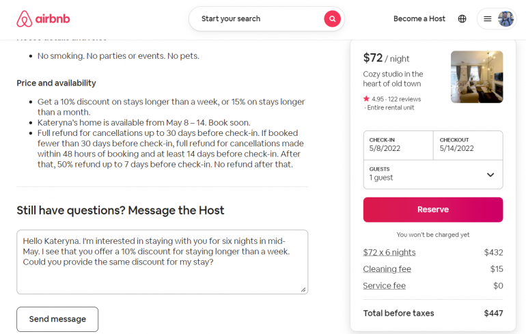
Task: Click the user profile avatar
Action: click(x=506, y=19)
